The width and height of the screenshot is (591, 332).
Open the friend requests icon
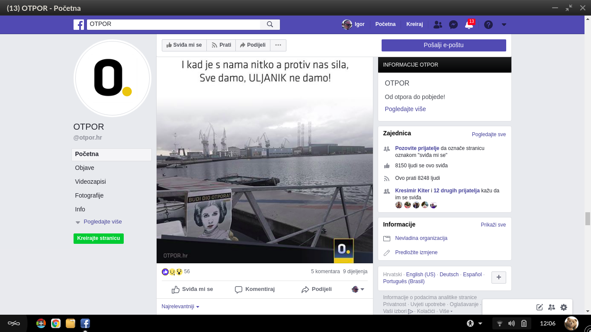point(437,25)
